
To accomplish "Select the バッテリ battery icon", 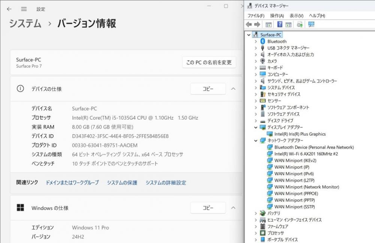I will (262, 213).
